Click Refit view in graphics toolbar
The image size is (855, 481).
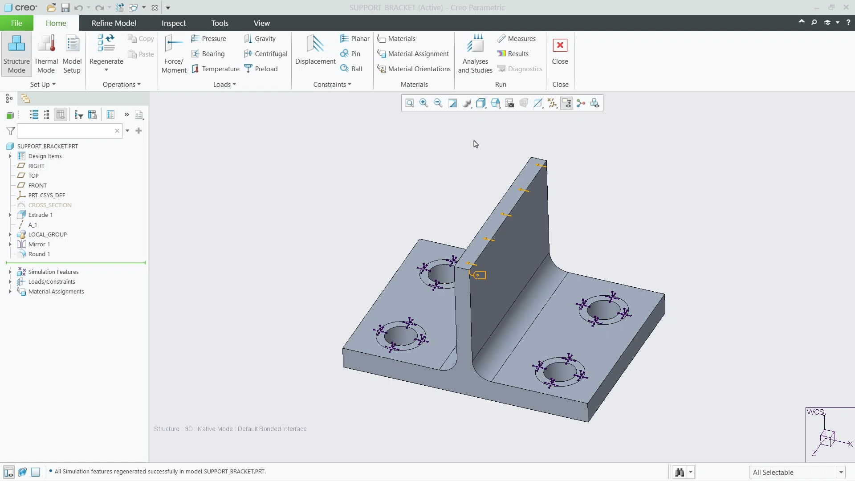410,103
